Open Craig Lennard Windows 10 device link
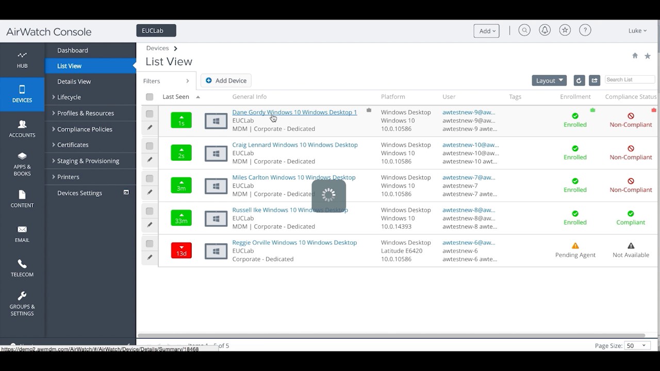The image size is (660, 371). pos(294,145)
